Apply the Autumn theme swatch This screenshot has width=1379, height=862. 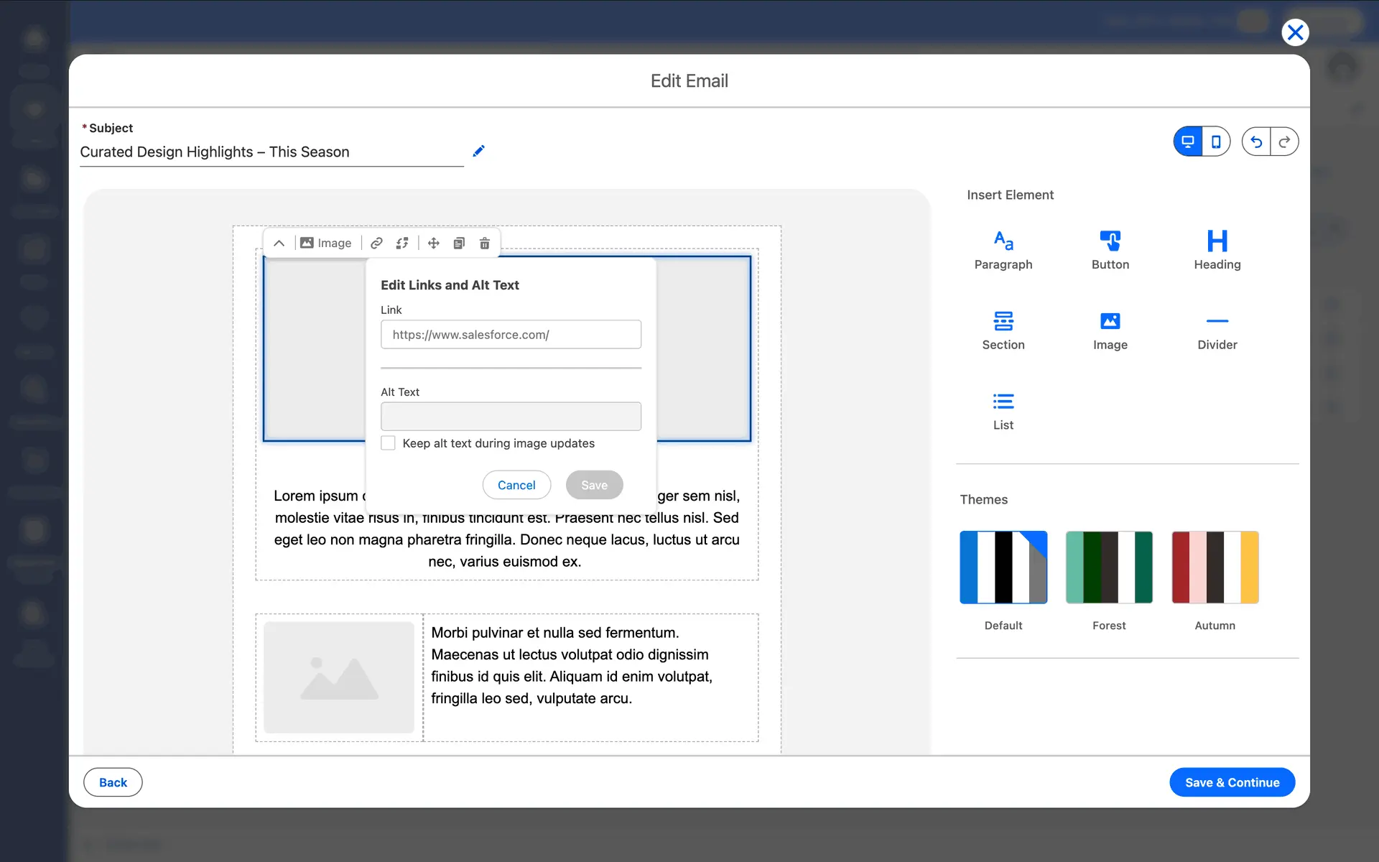[x=1215, y=567]
